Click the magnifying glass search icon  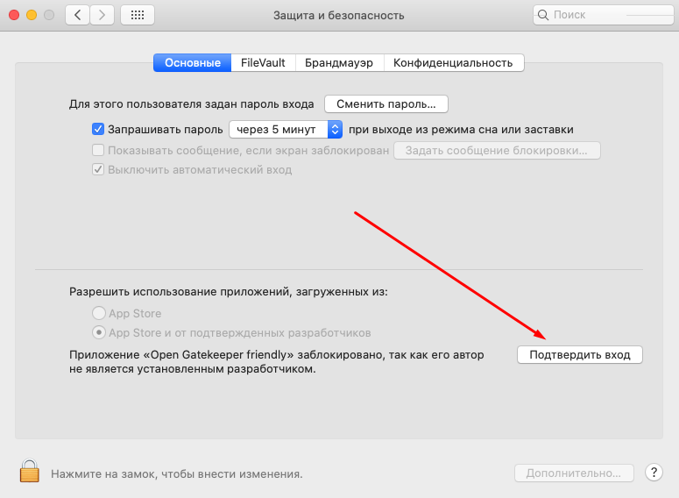545,15
